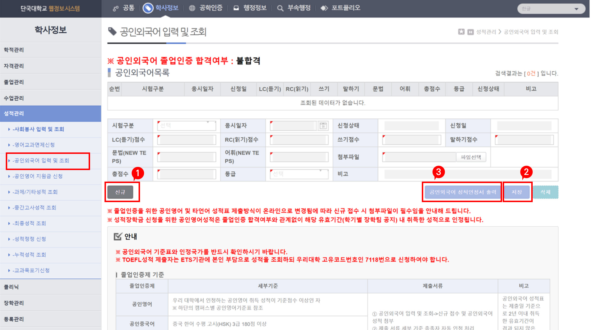Viewport: 591px width, 330px height.
Task: Open the calendar picker for 응시일자
Action: coord(323,126)
